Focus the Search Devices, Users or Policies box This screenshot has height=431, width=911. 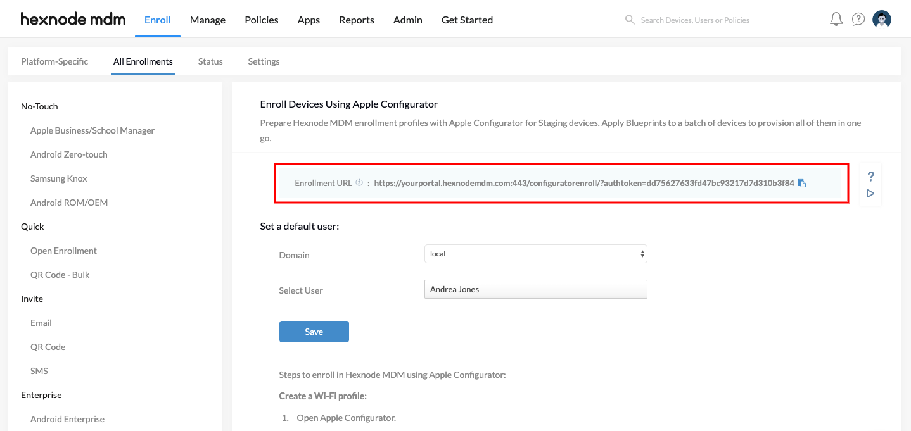695,20
